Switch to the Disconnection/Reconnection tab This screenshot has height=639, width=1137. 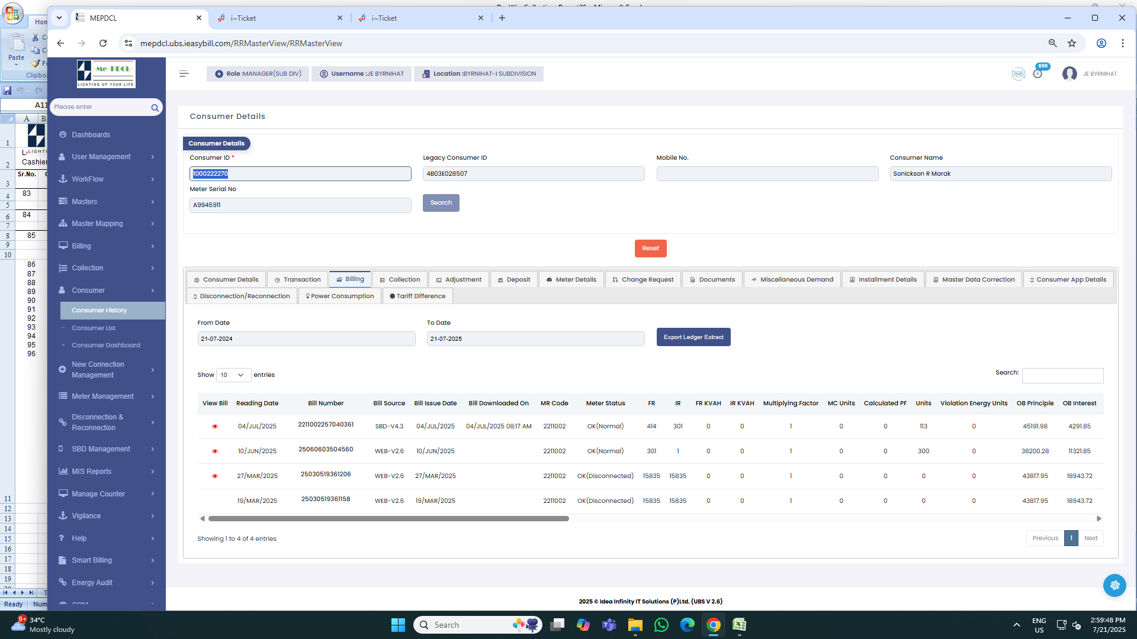pos(242,296)
